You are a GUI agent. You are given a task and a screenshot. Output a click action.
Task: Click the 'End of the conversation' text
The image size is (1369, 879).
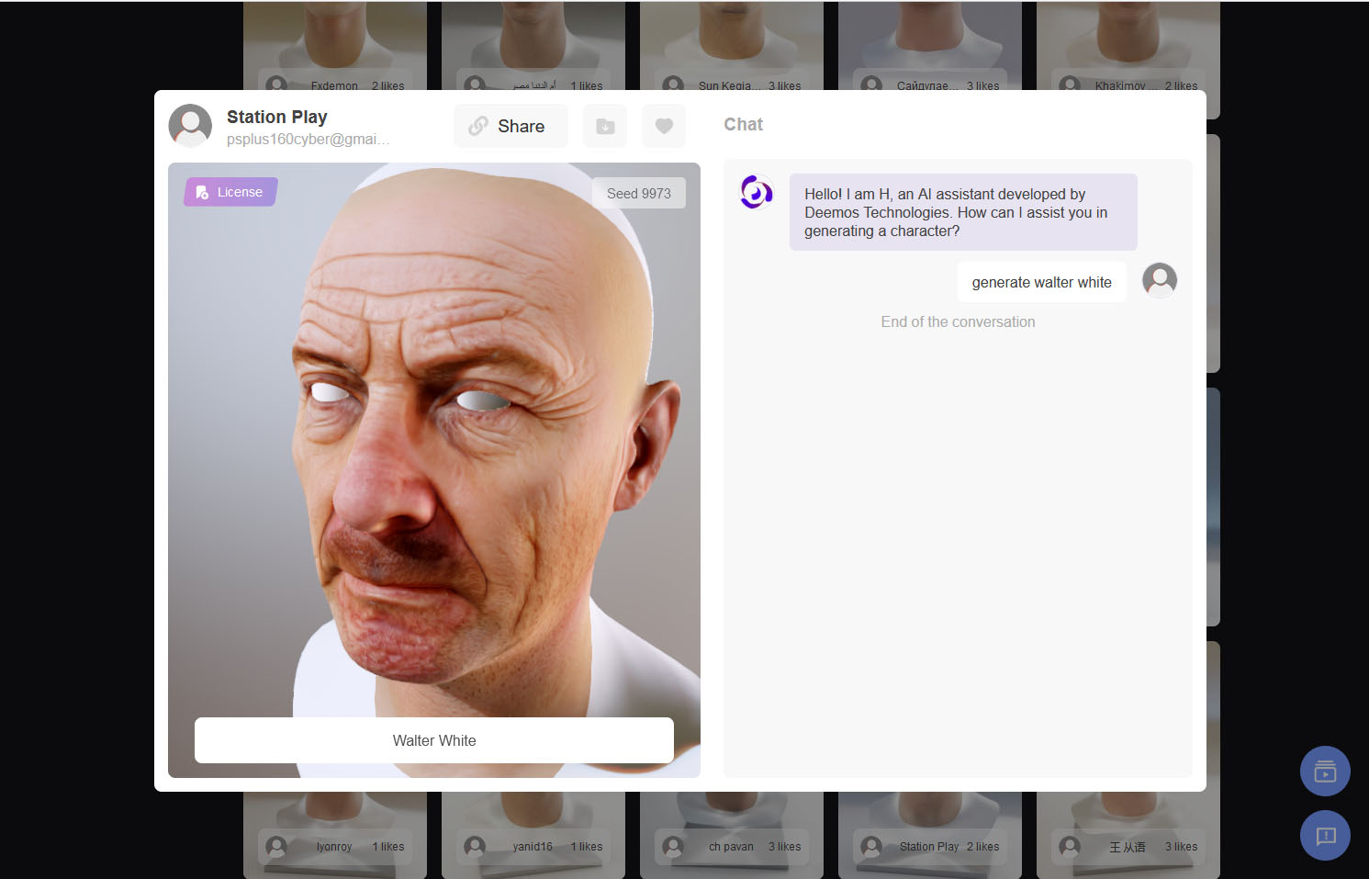tap(958, 321)
